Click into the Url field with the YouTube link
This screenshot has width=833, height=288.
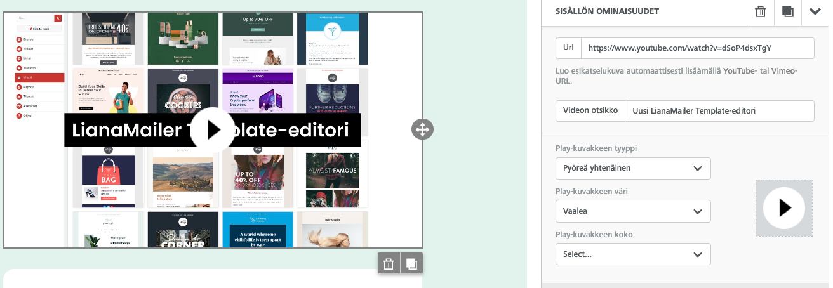pyautogui.click(x=697, y=48)
